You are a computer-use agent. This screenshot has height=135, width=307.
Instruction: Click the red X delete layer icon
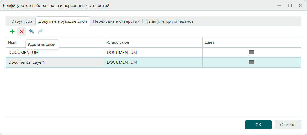tap(22, 32)
